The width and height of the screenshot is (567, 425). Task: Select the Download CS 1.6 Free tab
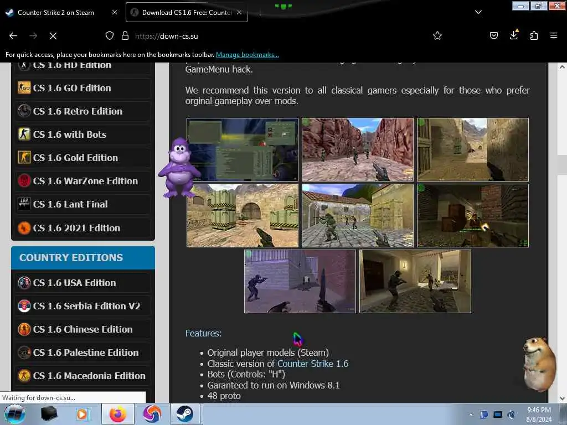[187, 12]
